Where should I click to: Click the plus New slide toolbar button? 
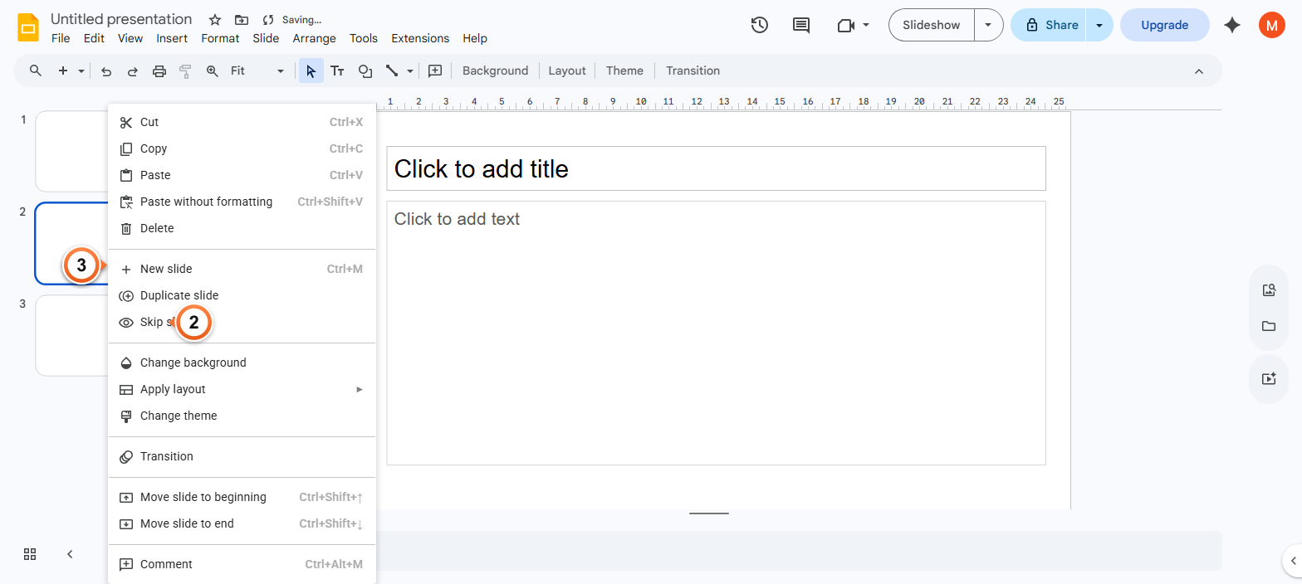coord(63,71)
